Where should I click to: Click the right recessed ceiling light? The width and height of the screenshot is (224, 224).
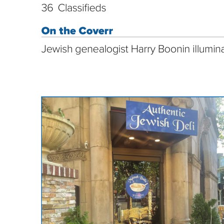[x=157, y=140]
